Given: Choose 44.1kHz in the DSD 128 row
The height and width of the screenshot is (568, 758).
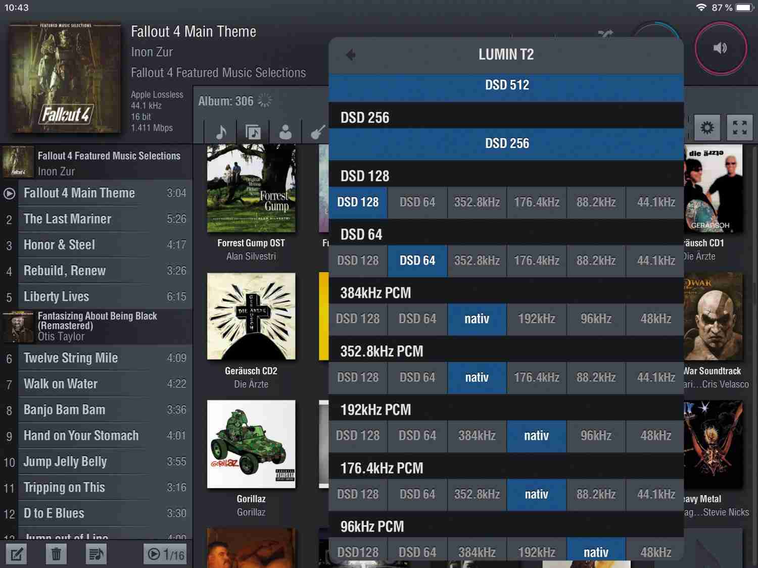Looking at the screenshot, I should point(655,202).
